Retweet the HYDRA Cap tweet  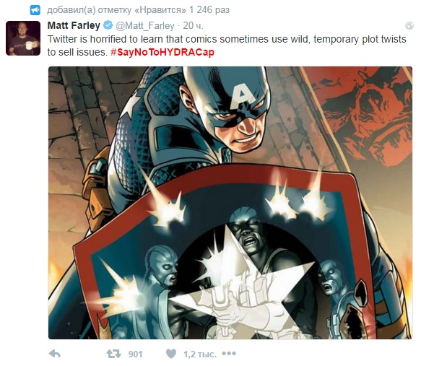(113, 354)
